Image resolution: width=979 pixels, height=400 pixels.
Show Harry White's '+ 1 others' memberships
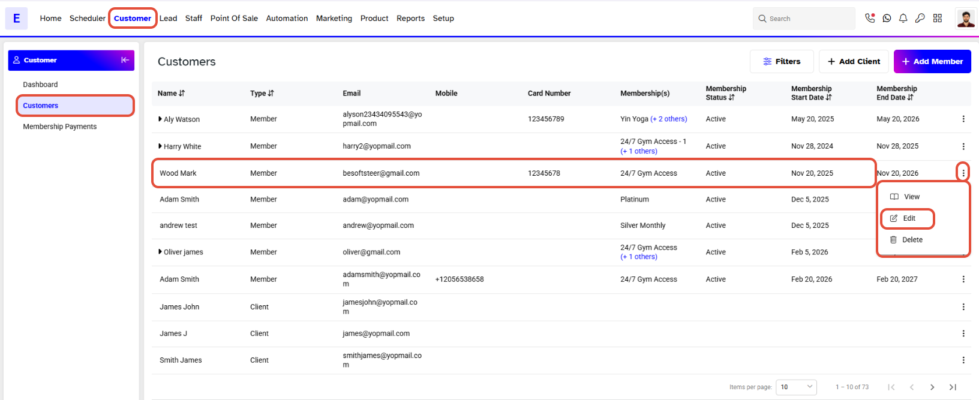click(x=639, y=151)
